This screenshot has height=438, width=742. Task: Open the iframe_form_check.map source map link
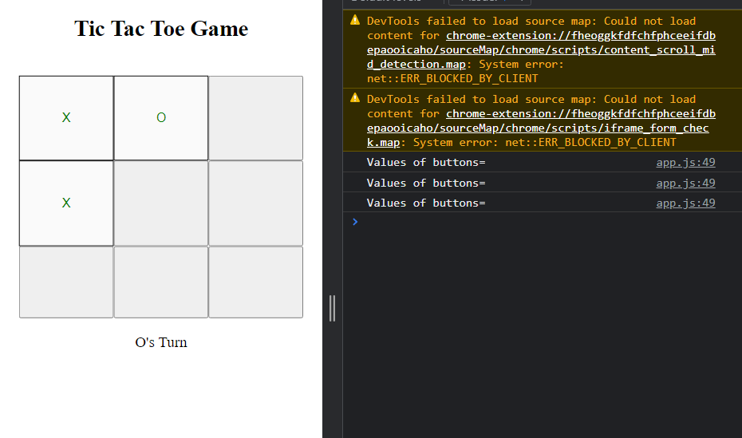[x=541, y=128]
